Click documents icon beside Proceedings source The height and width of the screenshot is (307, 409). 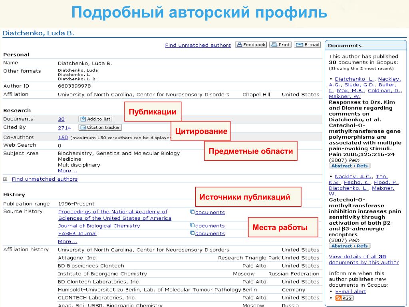(x=192, y=212)
